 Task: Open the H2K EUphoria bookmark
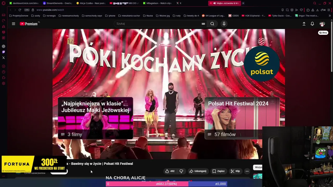[x=253, y=16]
